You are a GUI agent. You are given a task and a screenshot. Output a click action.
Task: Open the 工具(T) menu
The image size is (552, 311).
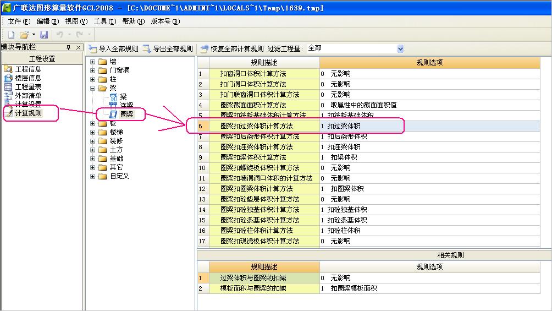point(105,21)
